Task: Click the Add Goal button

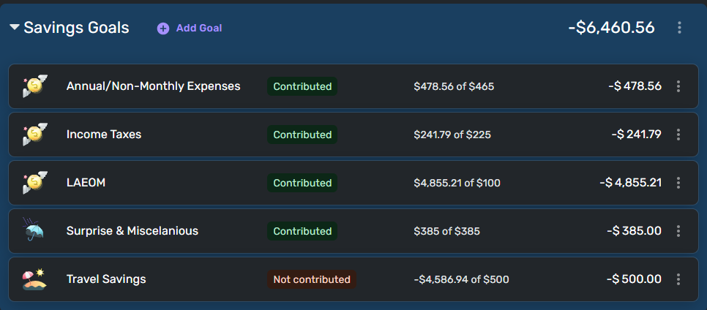Action: point(198,28)
